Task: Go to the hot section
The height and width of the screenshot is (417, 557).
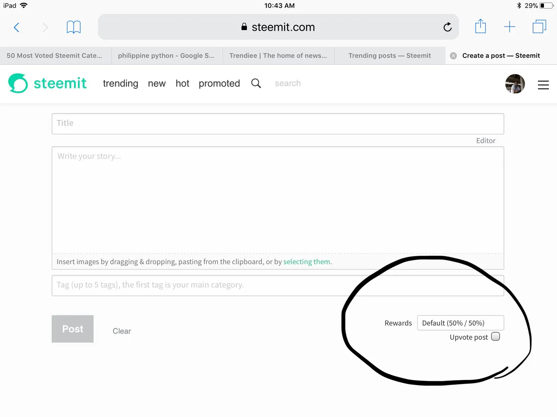Action: tap(182, 83)
